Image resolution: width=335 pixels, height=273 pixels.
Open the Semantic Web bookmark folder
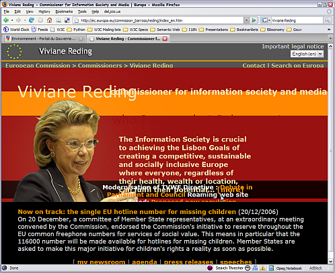click(165, 30)
